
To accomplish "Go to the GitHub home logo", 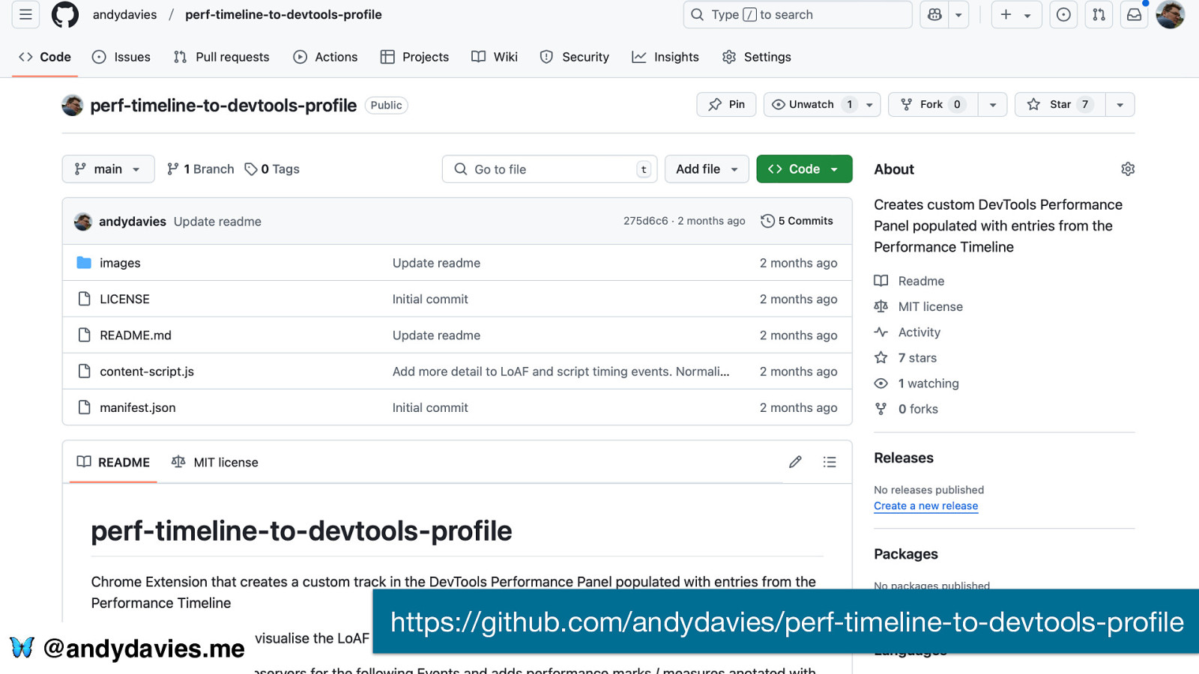I will click(65, 14).
